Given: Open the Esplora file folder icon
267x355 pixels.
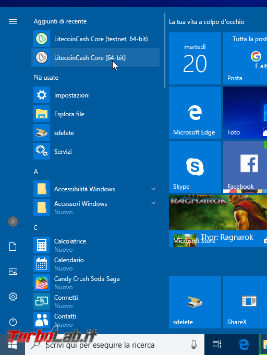Looking at the screenshot, I should point(42,114).
